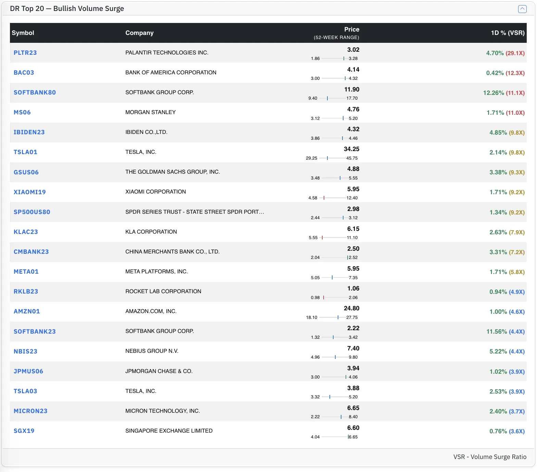
Task: Go to the NBIS23 symbol page
Action: 25,351
